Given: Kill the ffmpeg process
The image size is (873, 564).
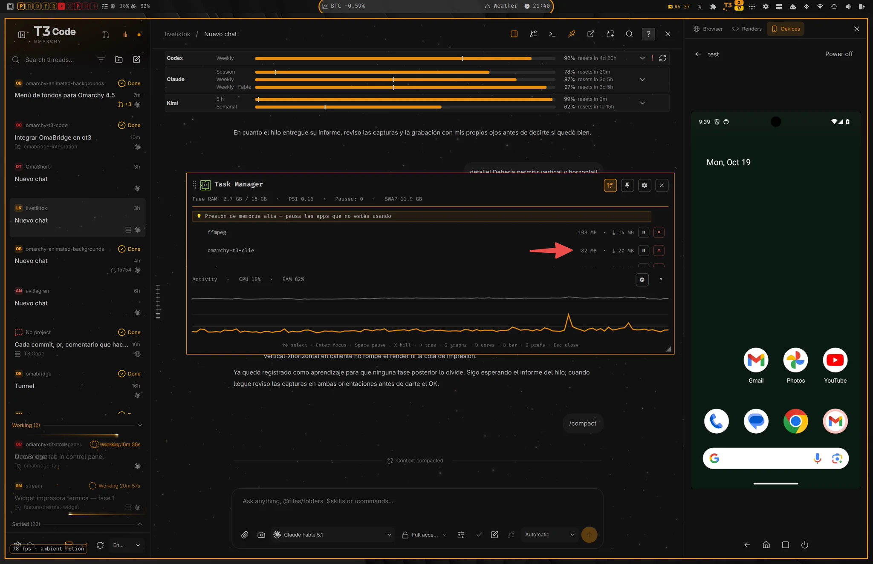Looking at the screenshot, I should point(659,232).
